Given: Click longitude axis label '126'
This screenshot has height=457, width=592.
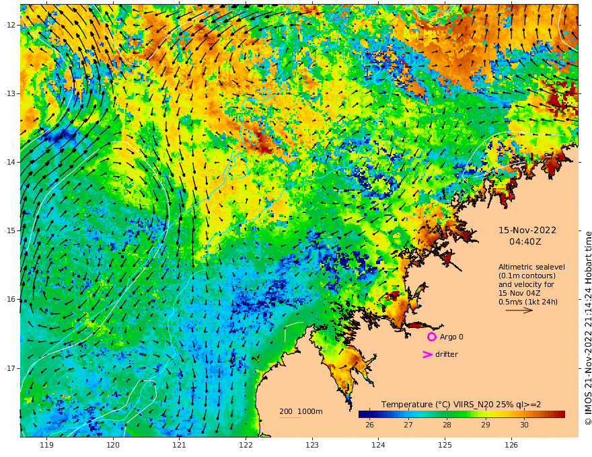Looking at the screenshot, I should [x=511, y=446].
